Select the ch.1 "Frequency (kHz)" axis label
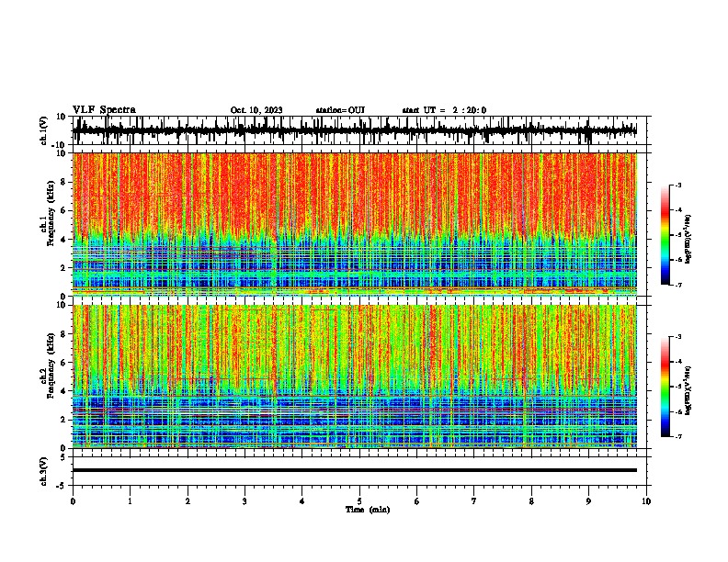Screen dimensions: 728x562 click(x=51, y=213)
